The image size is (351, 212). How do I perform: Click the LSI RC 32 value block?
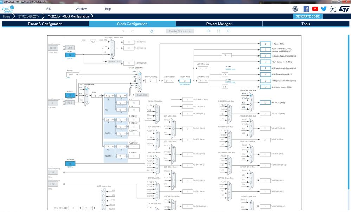coord(70,55)
